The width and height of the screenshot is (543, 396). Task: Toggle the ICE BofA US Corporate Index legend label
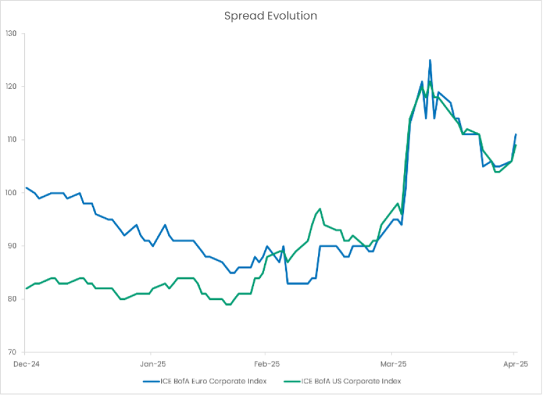tap(351, 381)
